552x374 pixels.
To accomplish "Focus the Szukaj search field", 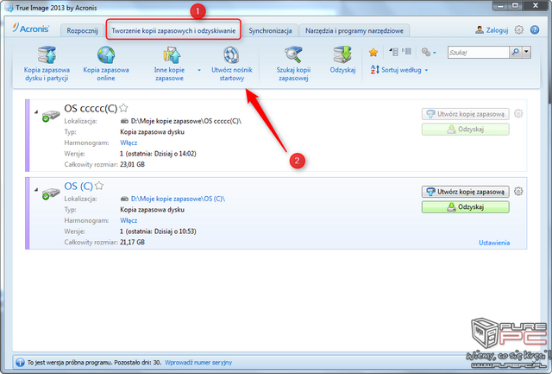I will tap(478, 53).
